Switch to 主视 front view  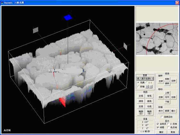[141, 96]
